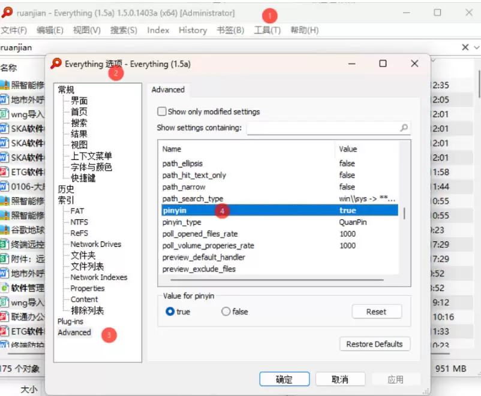Select 界面 in options tree
Image resolution: width=481 pixels, height=396 pixels.
click(79, 101)
